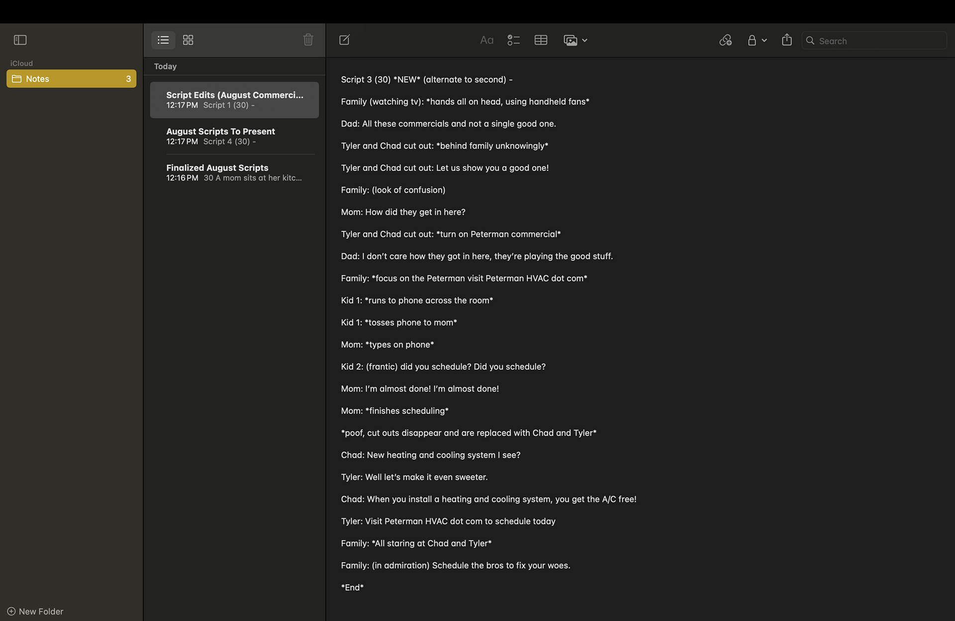Click 'Tyler and Chad cut out: Let us show you' line

pyautogui.click(x=445, y=168)
